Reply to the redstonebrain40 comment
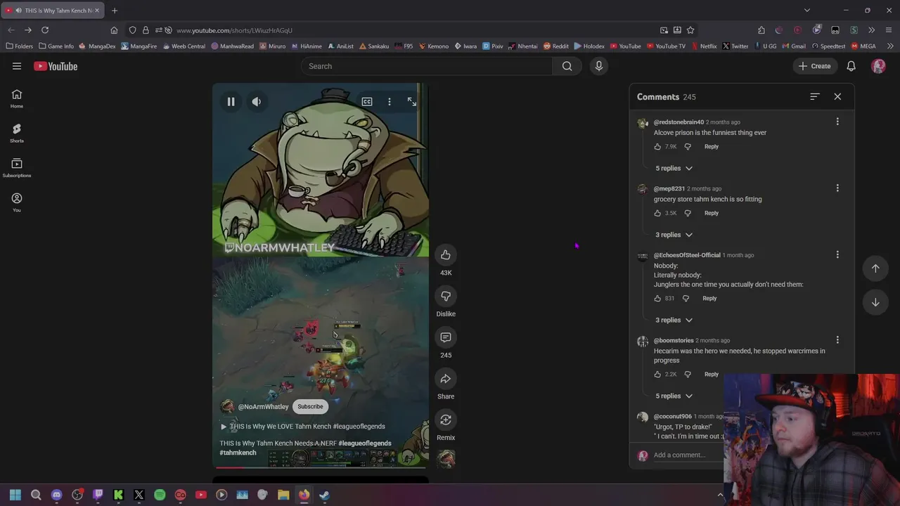Viewport: 900px width, 506px height. [712, 147]
